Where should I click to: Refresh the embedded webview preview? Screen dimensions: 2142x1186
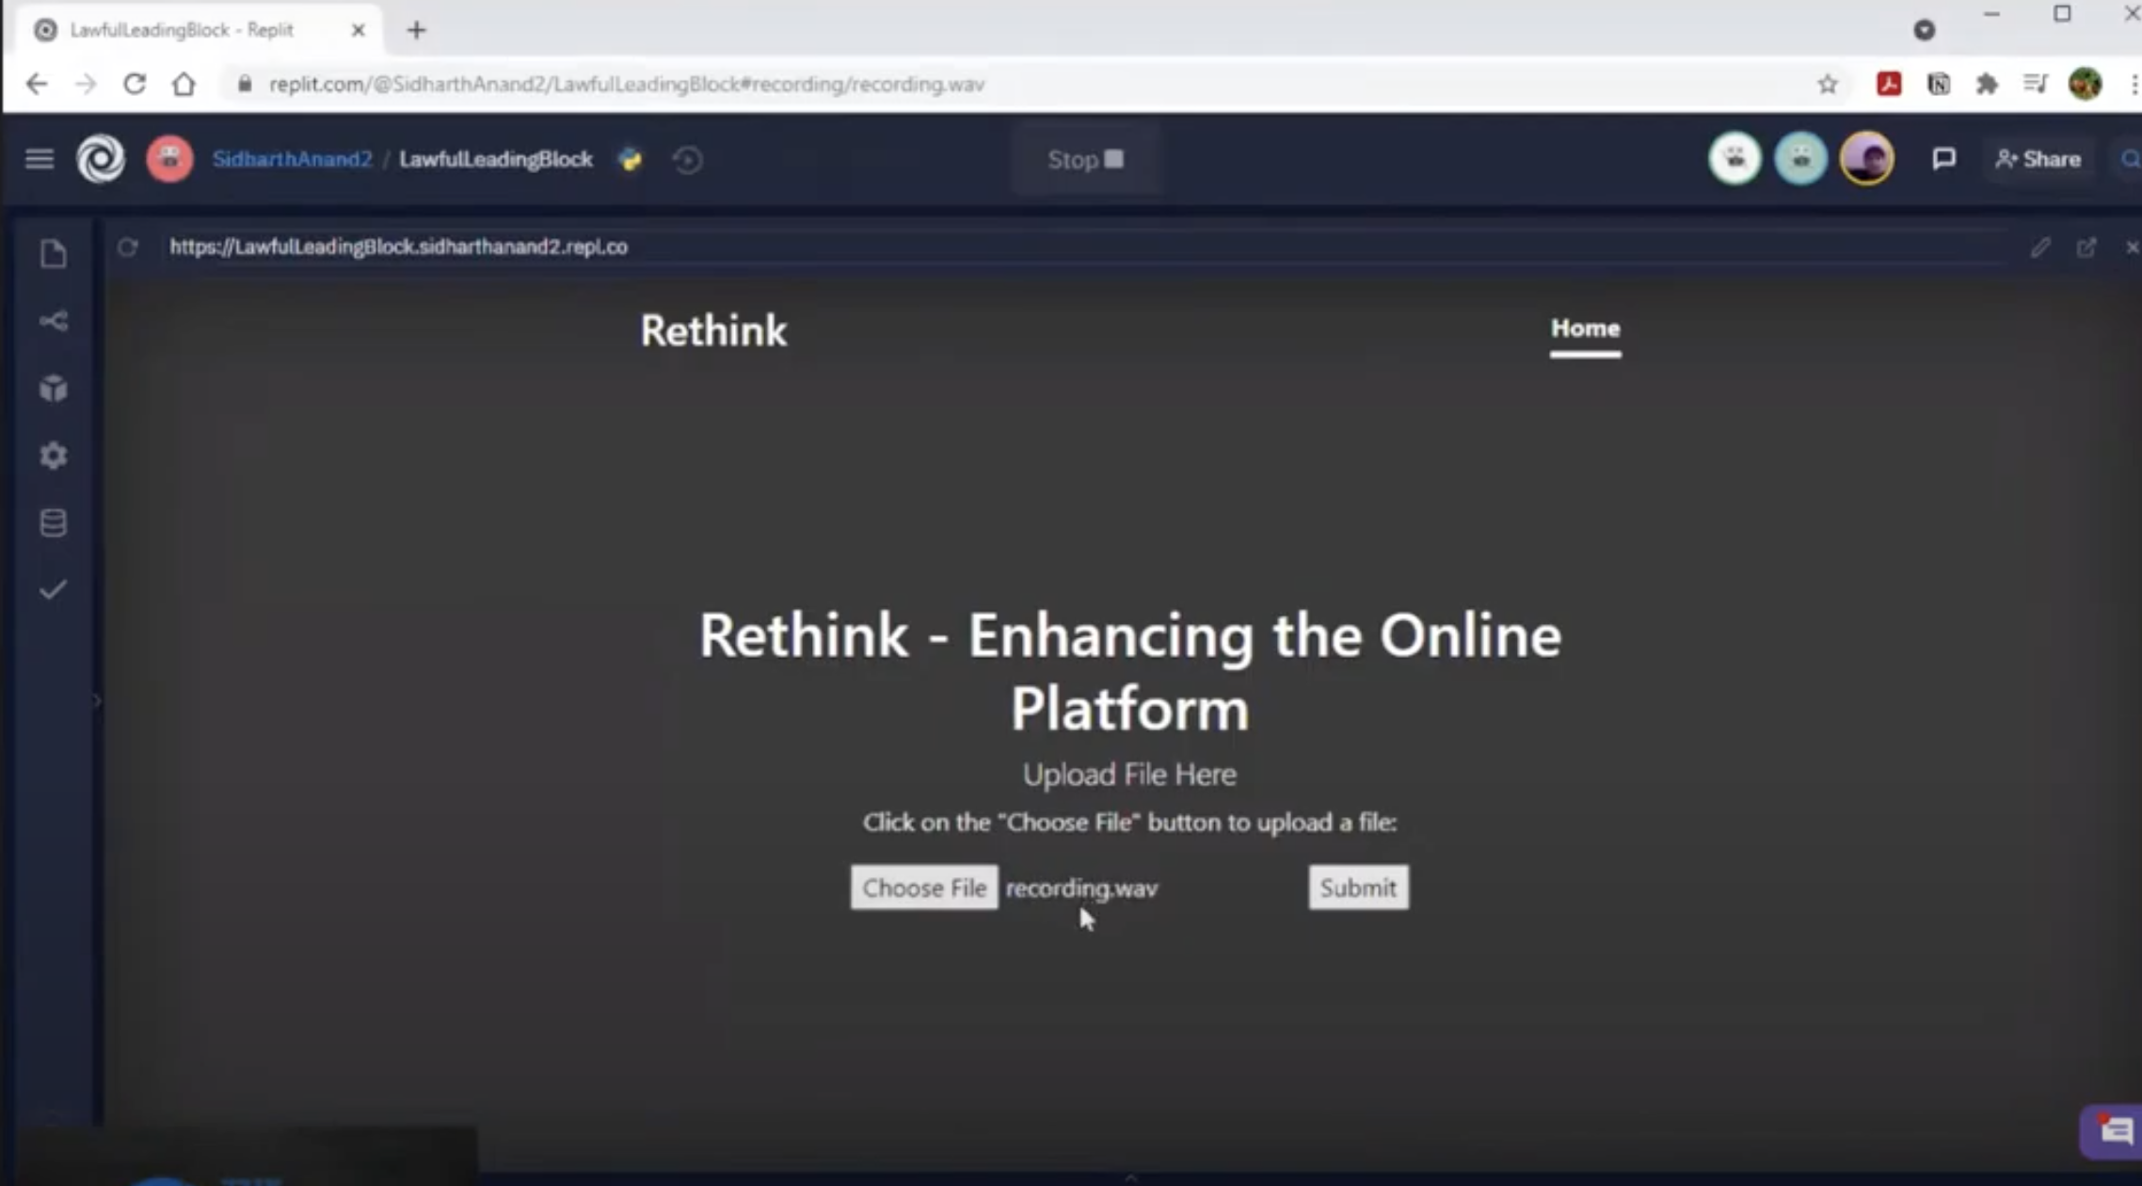[x=128, y=247]
